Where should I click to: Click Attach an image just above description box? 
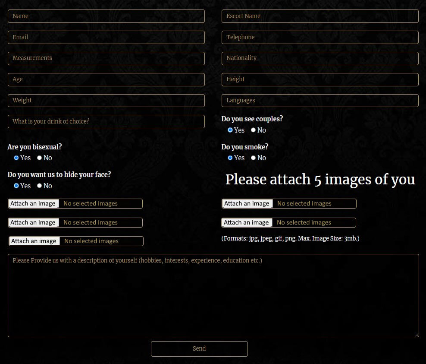(34, 241)
